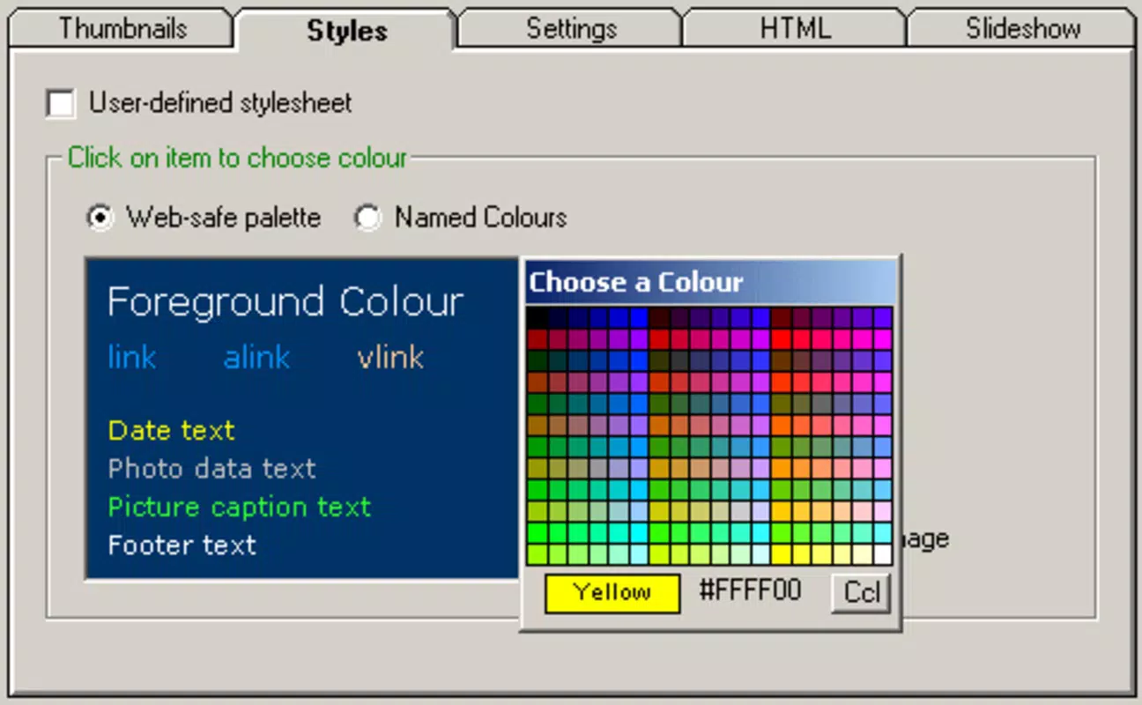
Task: Choose the 'Picture caption text' item
Action: [x=240, y=507]
